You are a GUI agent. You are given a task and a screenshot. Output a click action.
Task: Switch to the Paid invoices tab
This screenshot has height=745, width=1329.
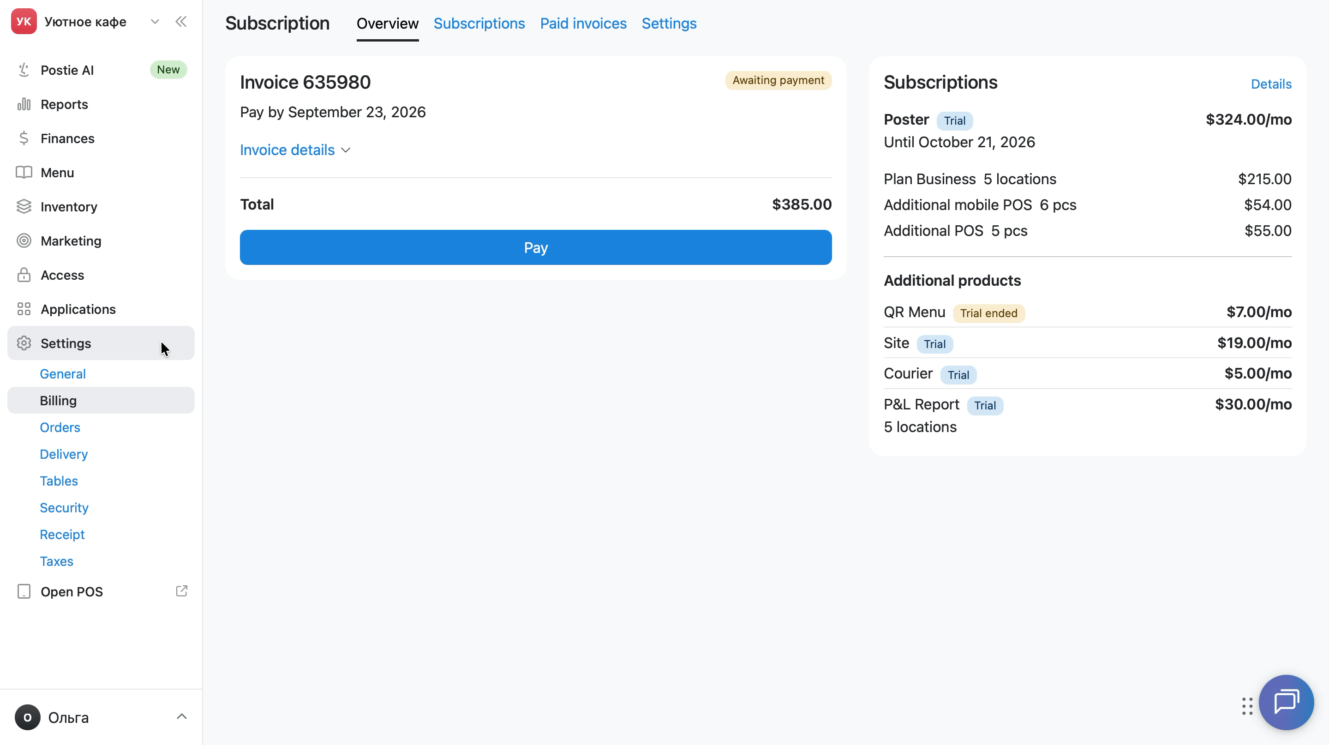click(x=583, y=24)
